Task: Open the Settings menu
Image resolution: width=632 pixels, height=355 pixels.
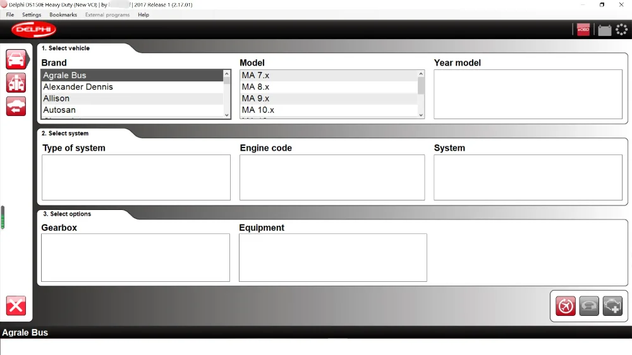Action: [x=32, y=15]
